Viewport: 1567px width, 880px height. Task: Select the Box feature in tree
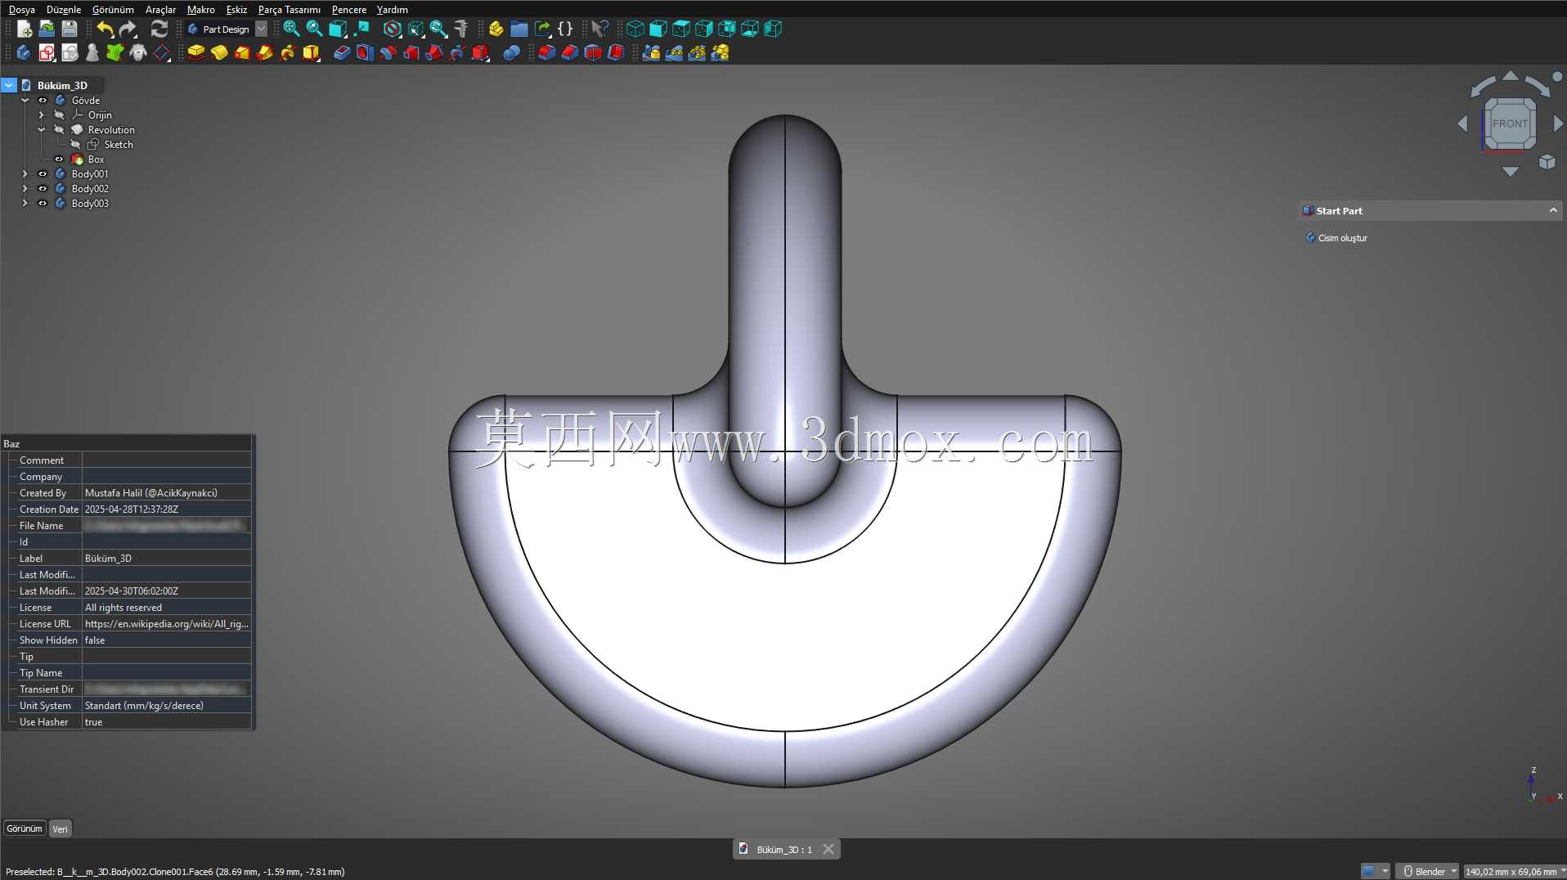(96, 159)
